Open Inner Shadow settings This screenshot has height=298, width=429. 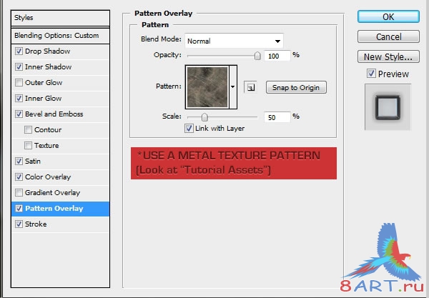49,66
